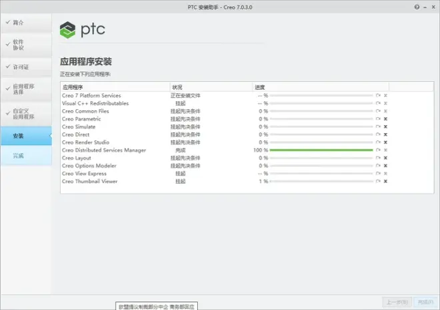Image resolution: width=440 pixels, height=310 pixels.
Task: Minimize the PTC installer window
Action: (x=425, y=7)
